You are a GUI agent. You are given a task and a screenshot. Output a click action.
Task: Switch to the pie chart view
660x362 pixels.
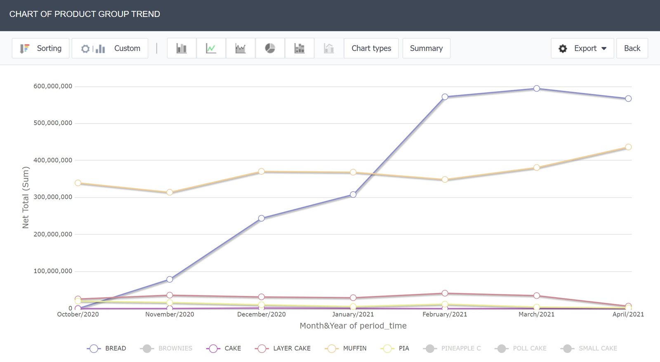270,48
